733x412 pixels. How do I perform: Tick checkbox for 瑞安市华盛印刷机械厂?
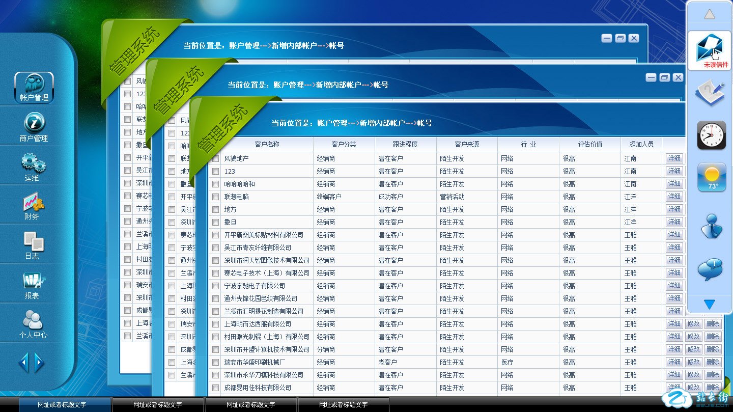pos(216,363)
